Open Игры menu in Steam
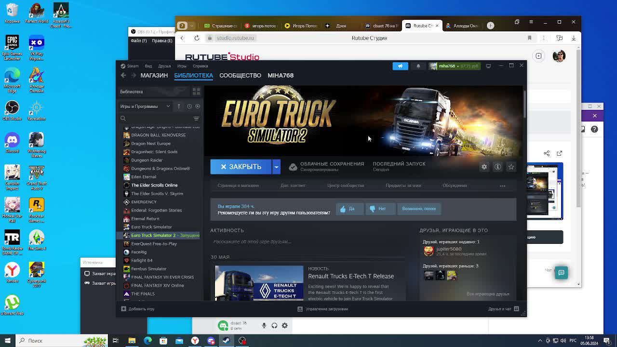This screenshot has height=347, width=617. pyautogui.click(x=182, y=66)
